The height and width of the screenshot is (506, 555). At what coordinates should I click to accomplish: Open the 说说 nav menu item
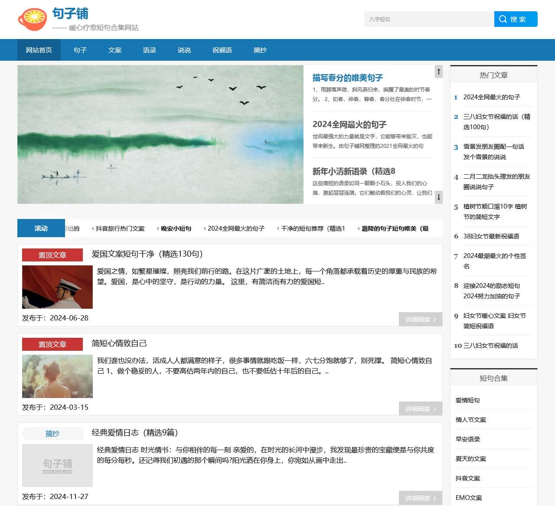coord(184,50)
